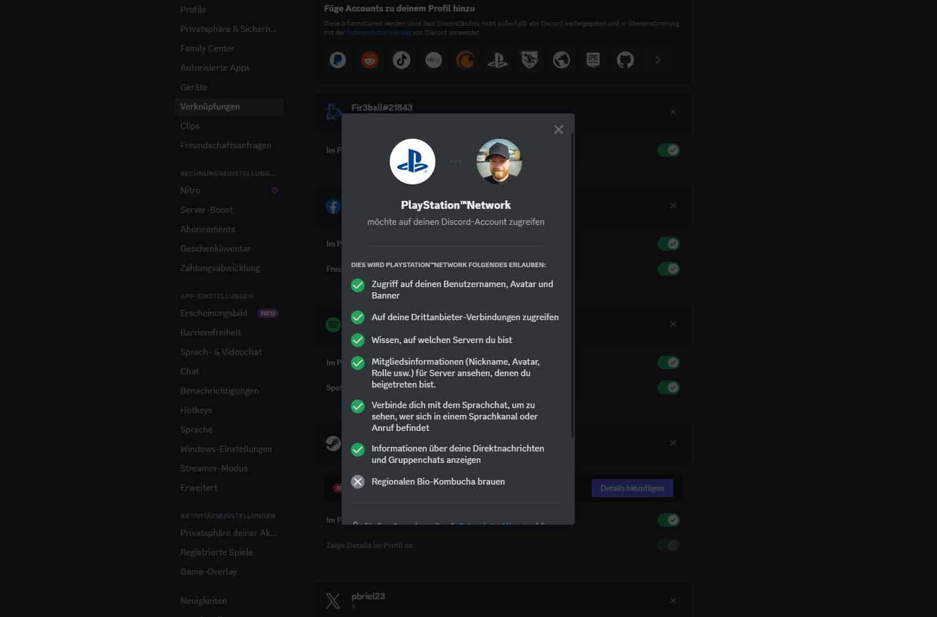Toggle the switch under the Fir3ball#21843 connection

click(x=668, y=150)
